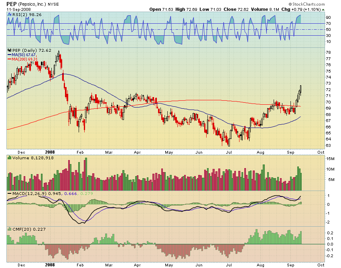The width and height of the screenshot is (341, 268).
Task: Click the Feb label under the CMF panel
Action: (80, 265)
